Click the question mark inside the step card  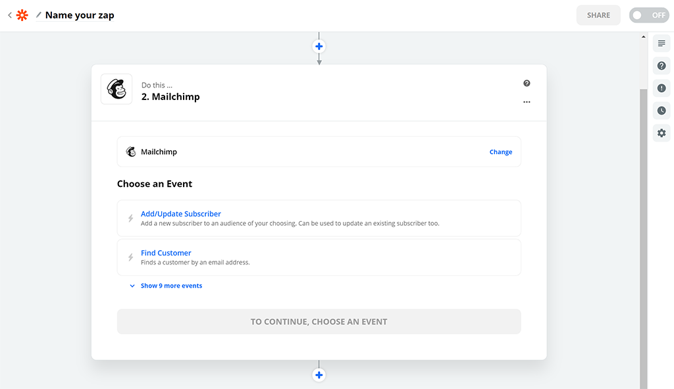coord(526,83)
